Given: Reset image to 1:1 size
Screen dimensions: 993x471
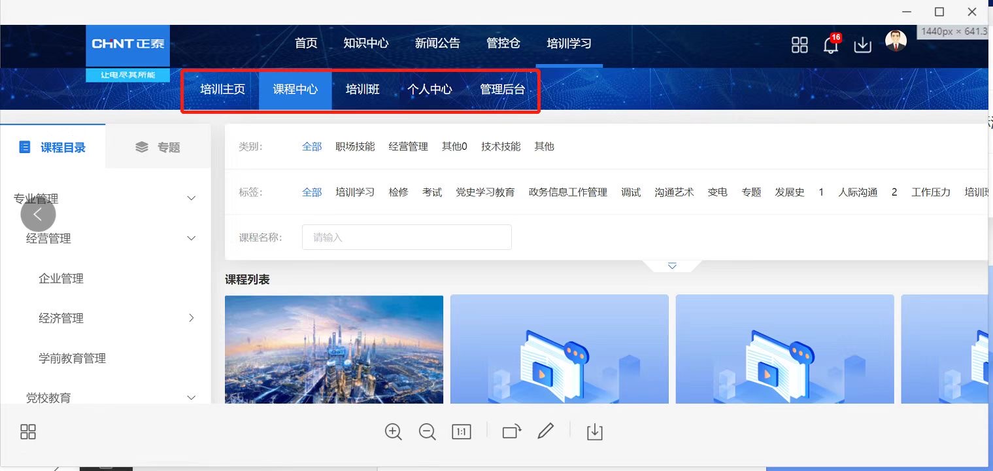Looking at the screenshot, I should (x=461, y=432).
